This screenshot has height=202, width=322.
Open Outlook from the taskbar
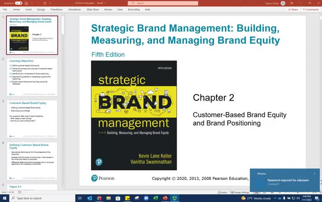click(x=90, y=198)
